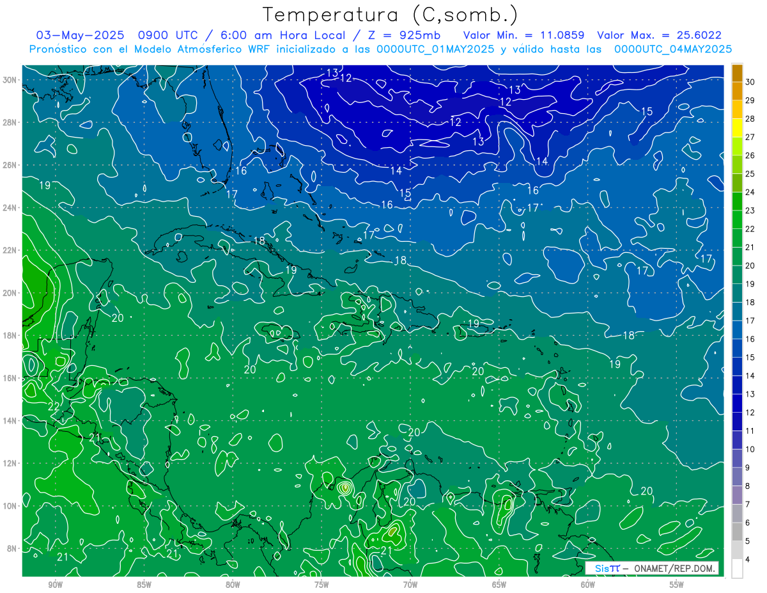Click the colorbar label '24'
This screenshot has width=767, height=593.
coord(750,192)
